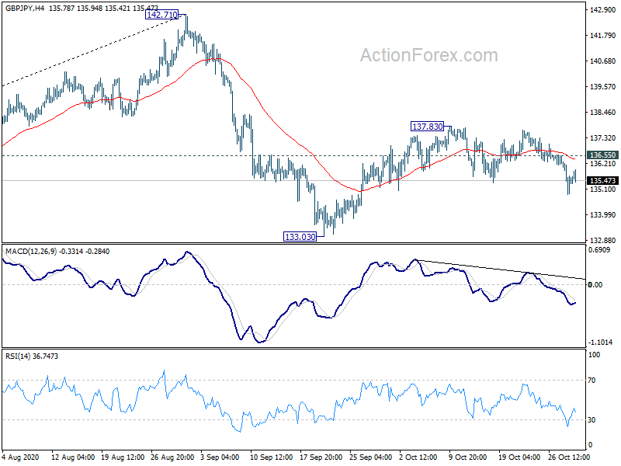Click the 133.030 low price label
Image resolution: width=621 pixels, height=466 pixels.
tap(300, 237)
